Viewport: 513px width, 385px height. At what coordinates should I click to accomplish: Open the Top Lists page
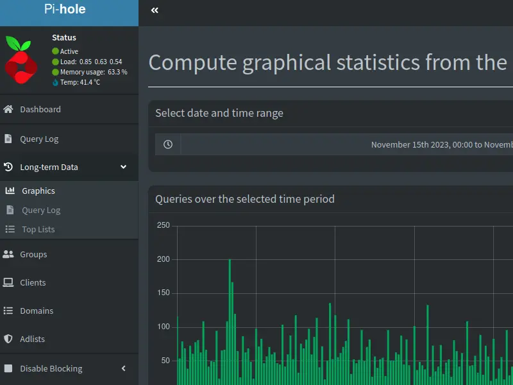click(38, 229)
